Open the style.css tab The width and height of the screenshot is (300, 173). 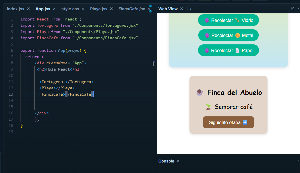tap(70, 9)
